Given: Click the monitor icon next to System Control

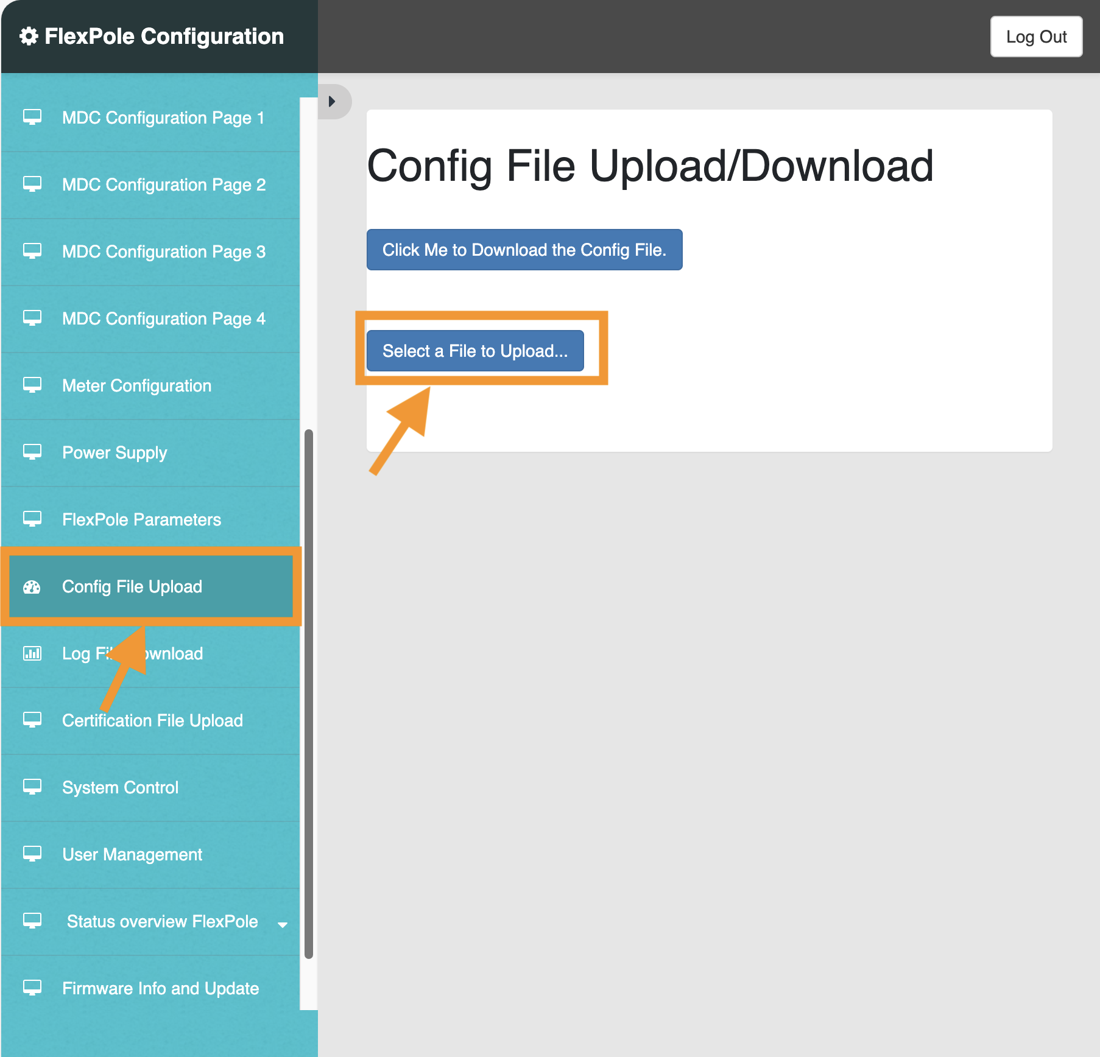Looking at the screenshot, I should pyautogui.click(x=32, y=787).
